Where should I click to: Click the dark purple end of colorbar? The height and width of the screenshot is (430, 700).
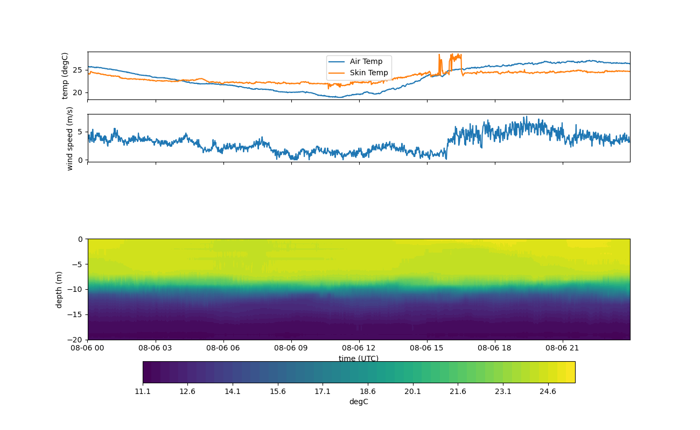149,372
